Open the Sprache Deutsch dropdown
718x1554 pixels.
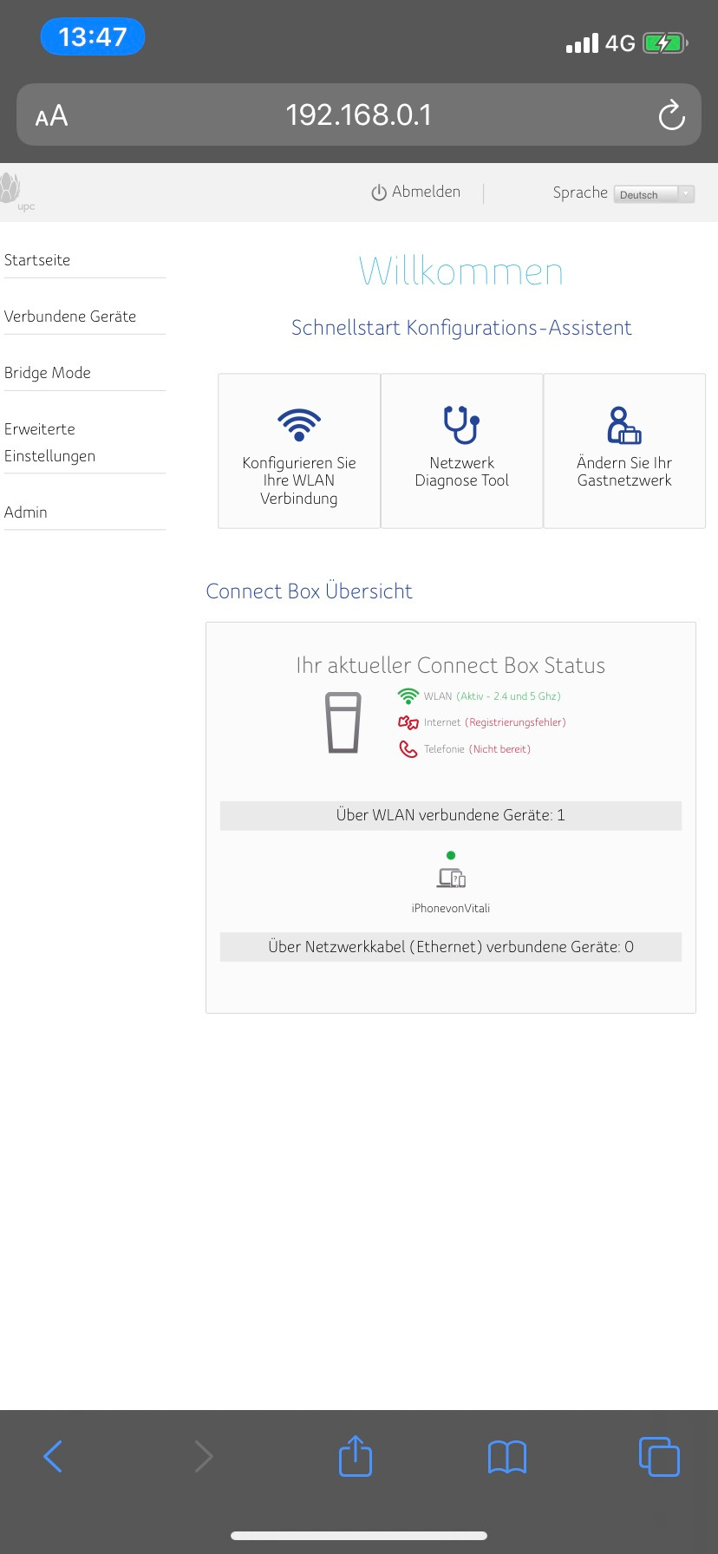[654, 194]
